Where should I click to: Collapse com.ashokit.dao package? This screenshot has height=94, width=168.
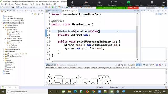click(6, 34)
